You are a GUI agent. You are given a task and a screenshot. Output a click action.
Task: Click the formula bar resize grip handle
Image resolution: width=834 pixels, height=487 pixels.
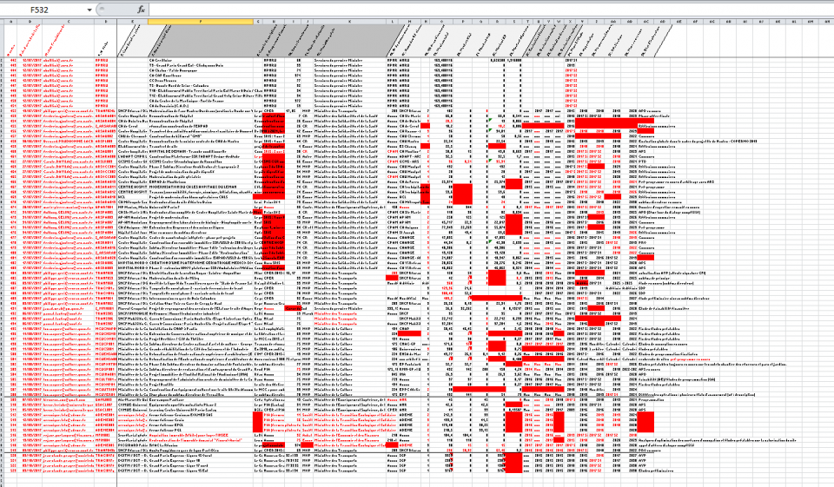coord(102,10)
